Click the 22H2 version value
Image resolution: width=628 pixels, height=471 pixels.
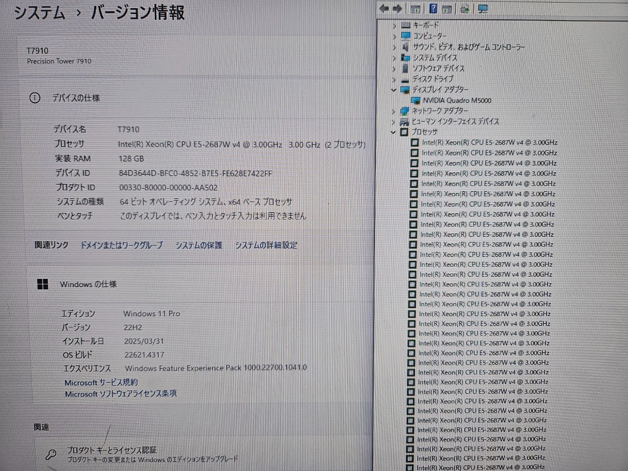tap(132, 327)
